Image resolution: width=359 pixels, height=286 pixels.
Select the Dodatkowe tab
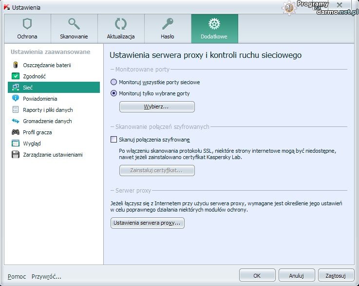point(214,29)
